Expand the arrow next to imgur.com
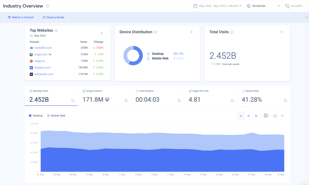Viewport: 309px width, 185px height. click(49, 55)
